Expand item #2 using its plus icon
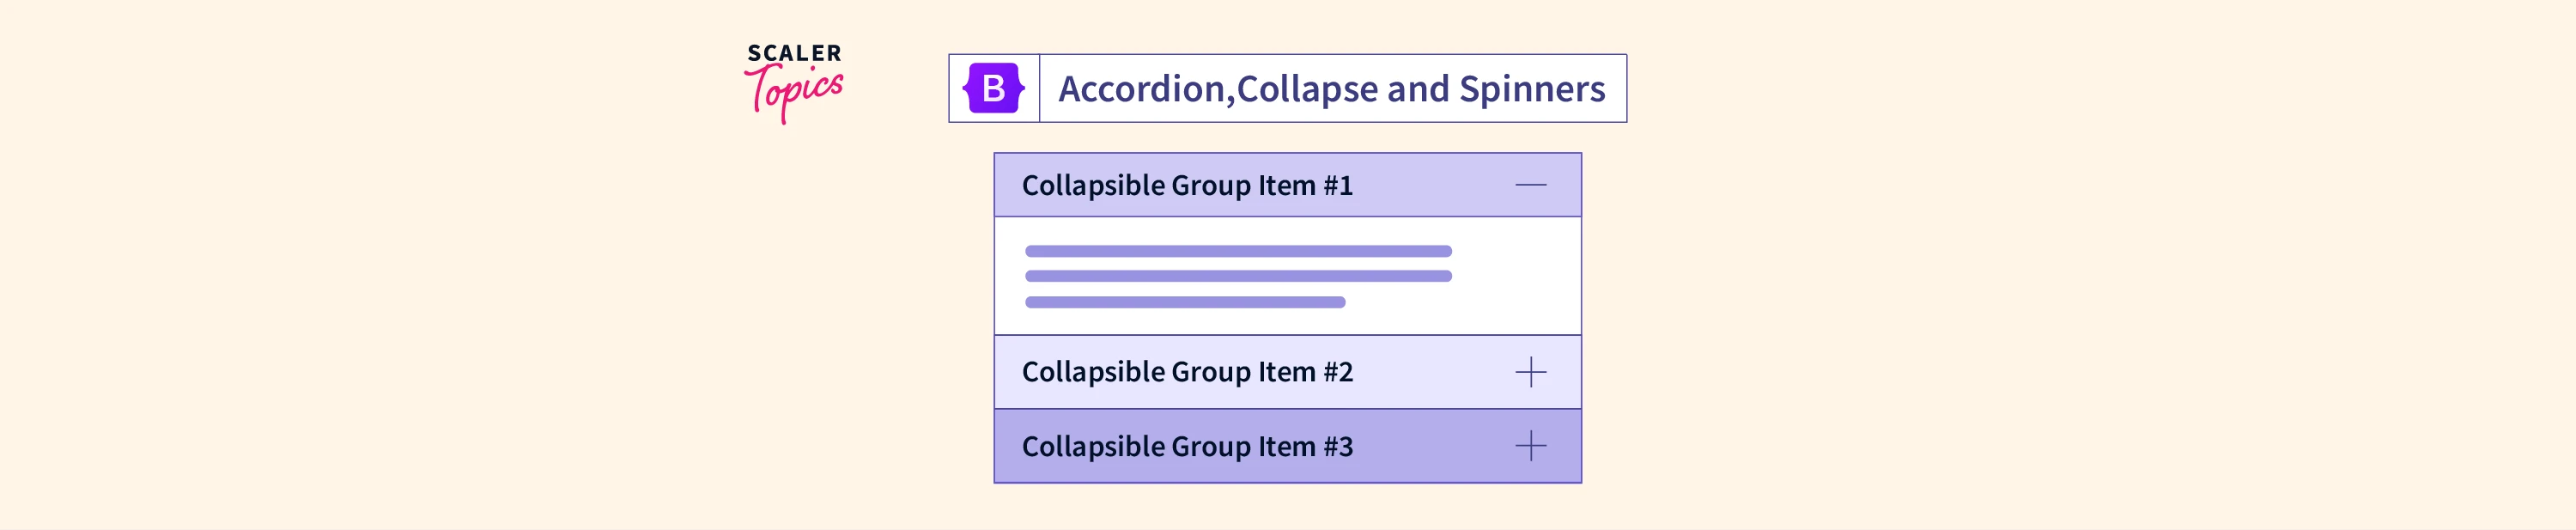Viewport: 2576px width, 530px height. click(1530, 372)
